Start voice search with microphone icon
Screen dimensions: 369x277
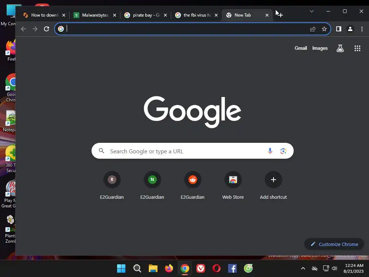(270, 151)
